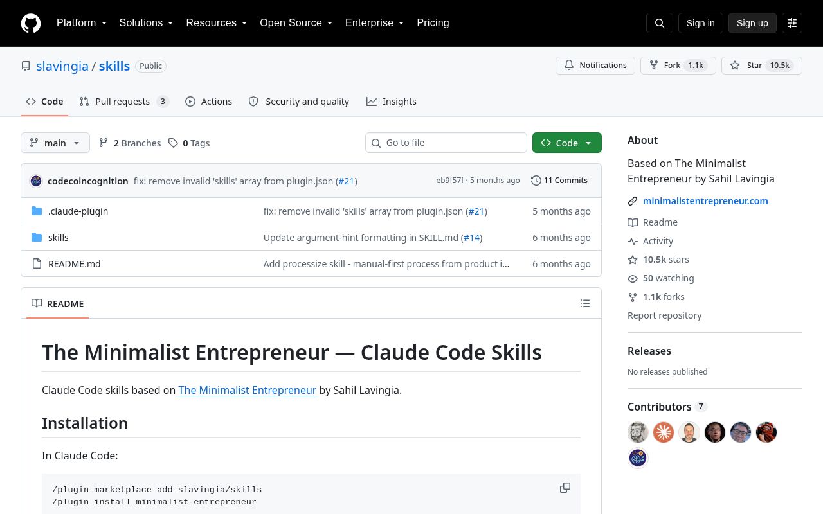Open the main branch selector dropdown
823x514 pixels.
coord(55,143)
